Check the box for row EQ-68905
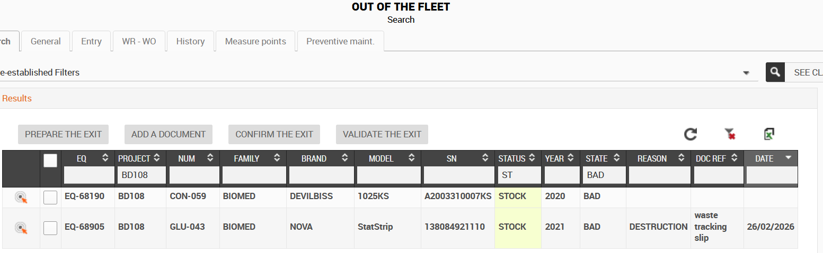The height and width of the screenshot is (253, 823). point(50,228)
